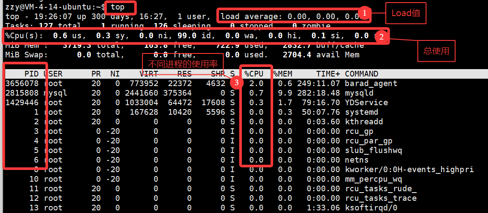Click the RES value 375364
Screen dimensions: 488x213
[180, 93]
